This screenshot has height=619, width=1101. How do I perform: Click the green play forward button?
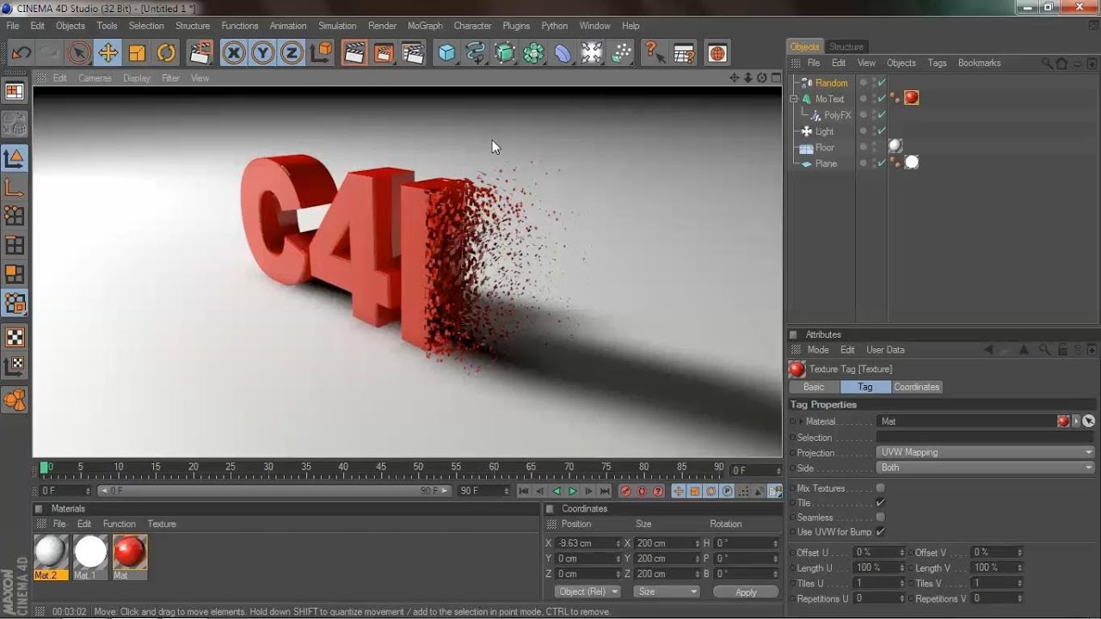(573, 491)
